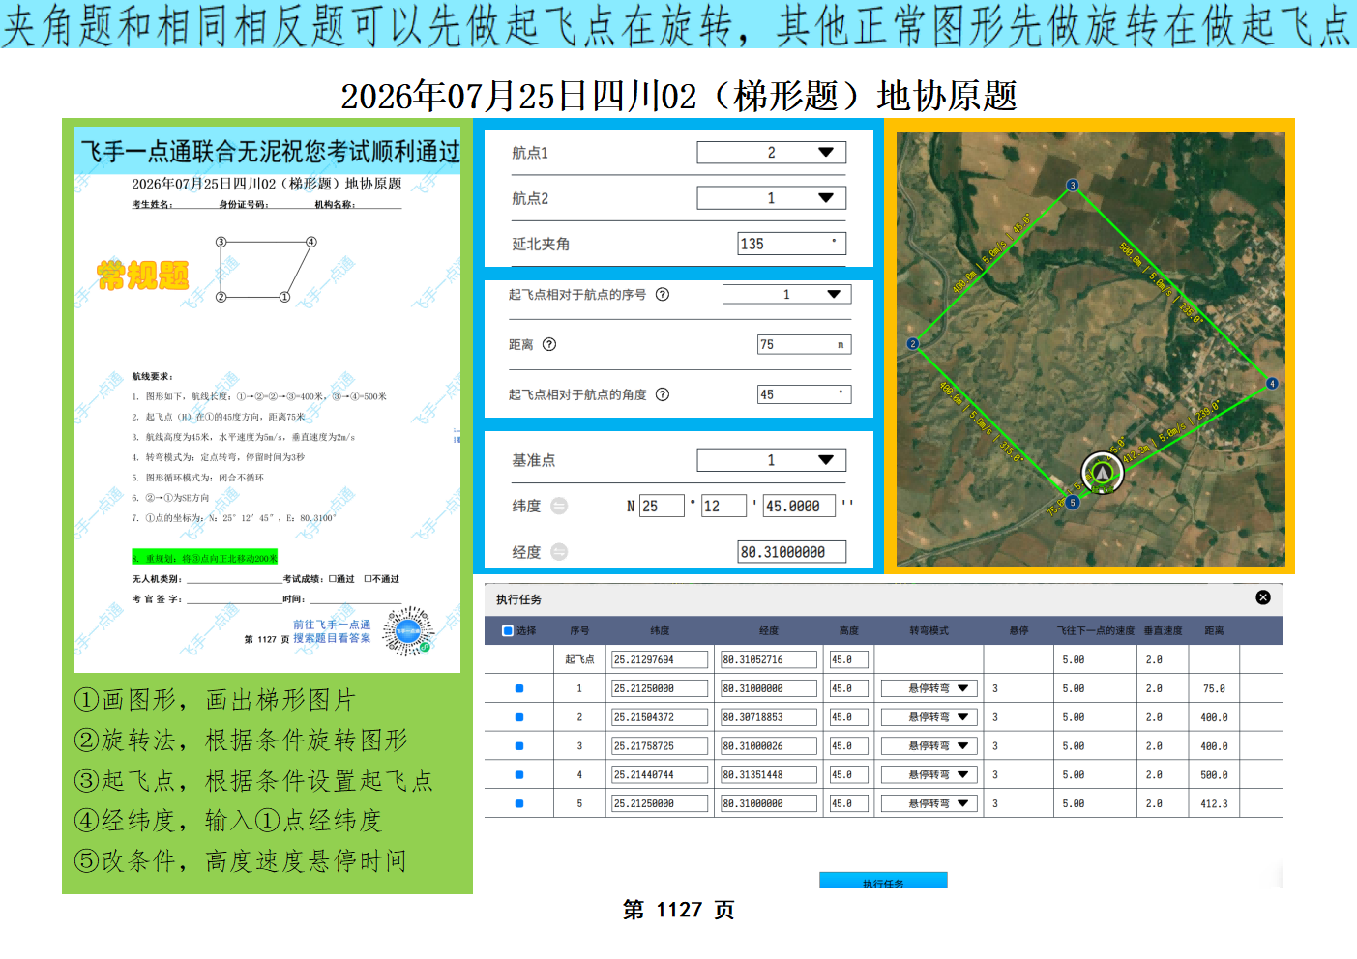Open the 航点2 dropdown

[x=772, y=198]
